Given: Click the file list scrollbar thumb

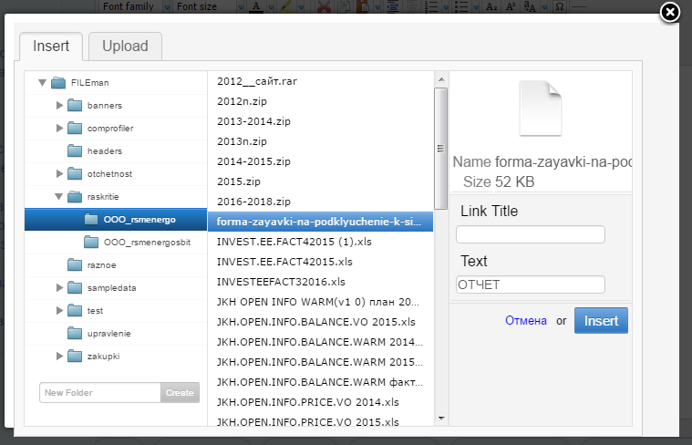Looking at the screenshot, I should coord(440,149).
